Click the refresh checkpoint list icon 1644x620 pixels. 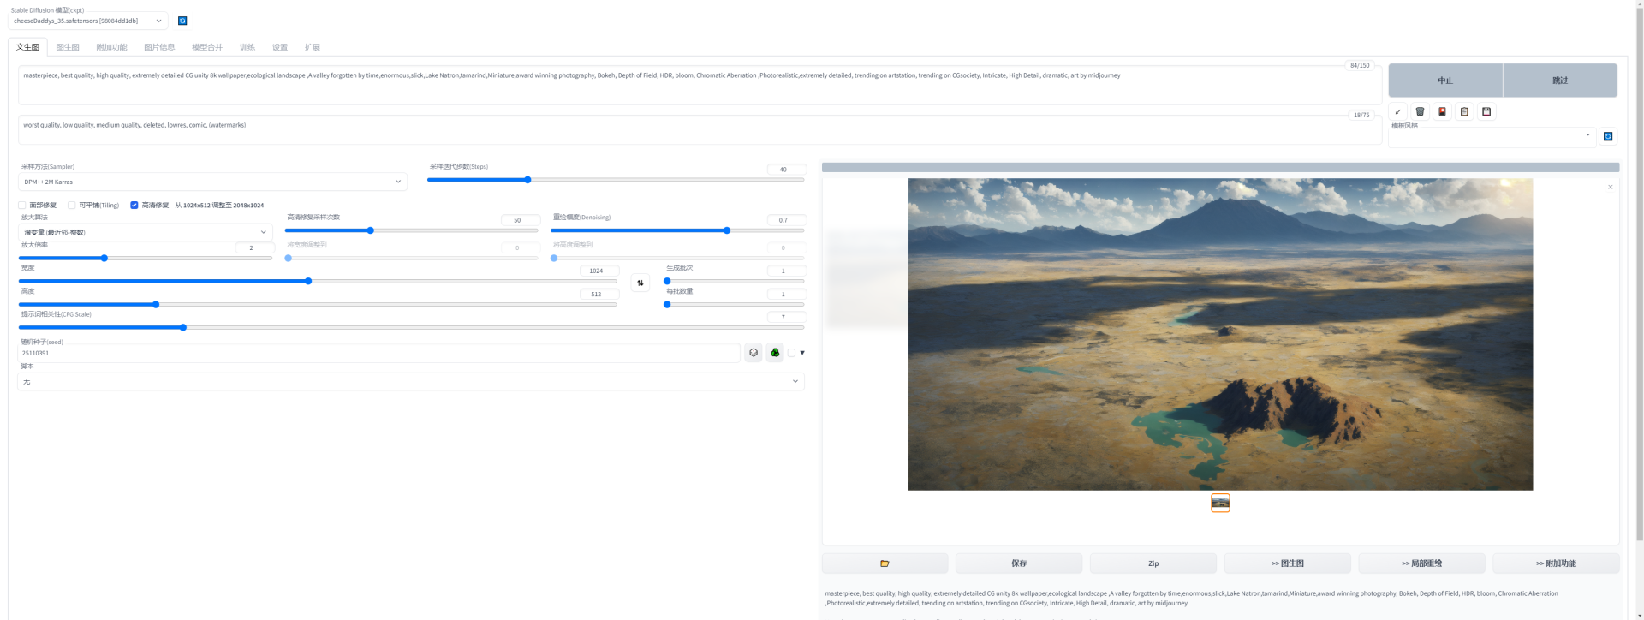pyautogui.click(x=182, y=21)
